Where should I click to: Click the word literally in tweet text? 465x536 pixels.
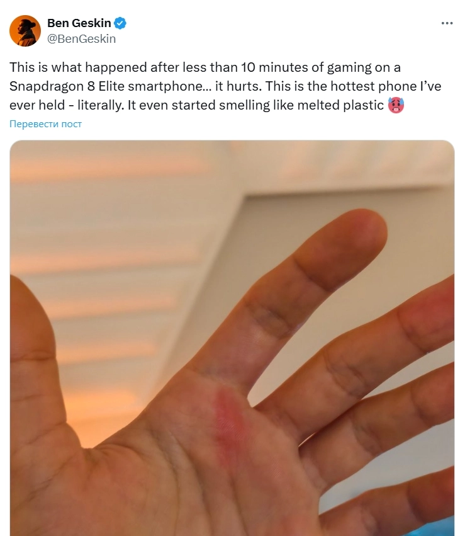click(x=100, y=105)
